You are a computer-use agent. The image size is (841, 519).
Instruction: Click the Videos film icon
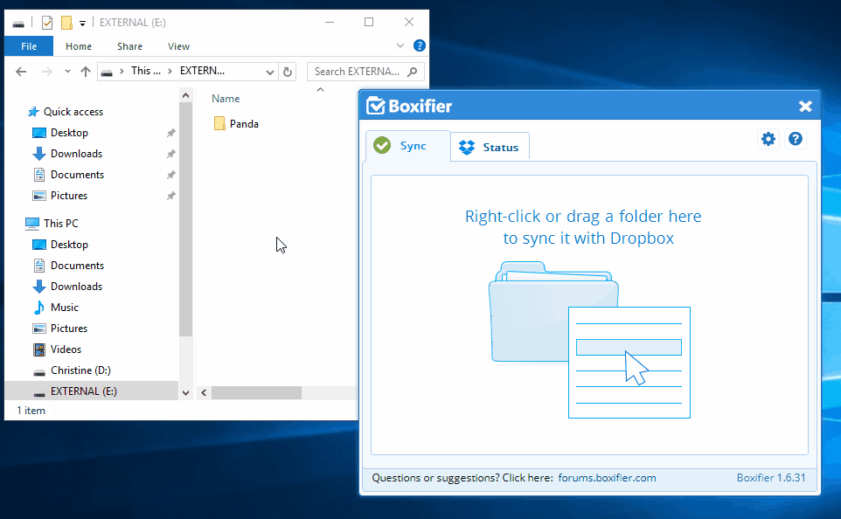(39, 349)
